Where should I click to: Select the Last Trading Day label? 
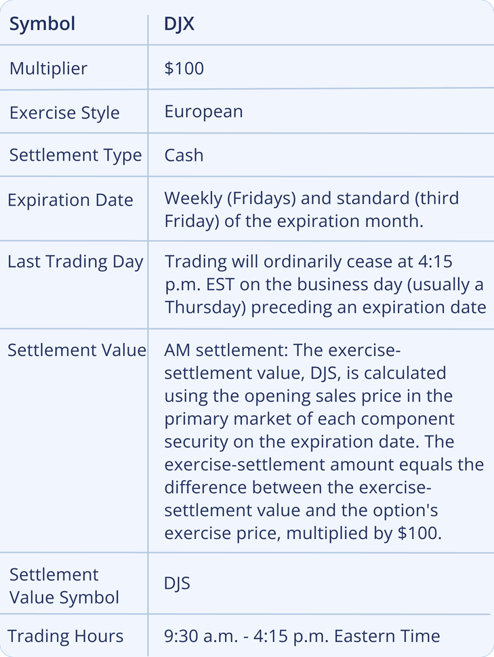pos(75,262)
